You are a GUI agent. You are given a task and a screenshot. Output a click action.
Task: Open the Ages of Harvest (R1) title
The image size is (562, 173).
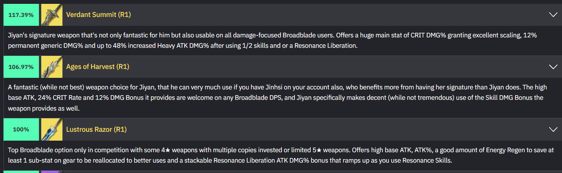click(x=98, y=67)
